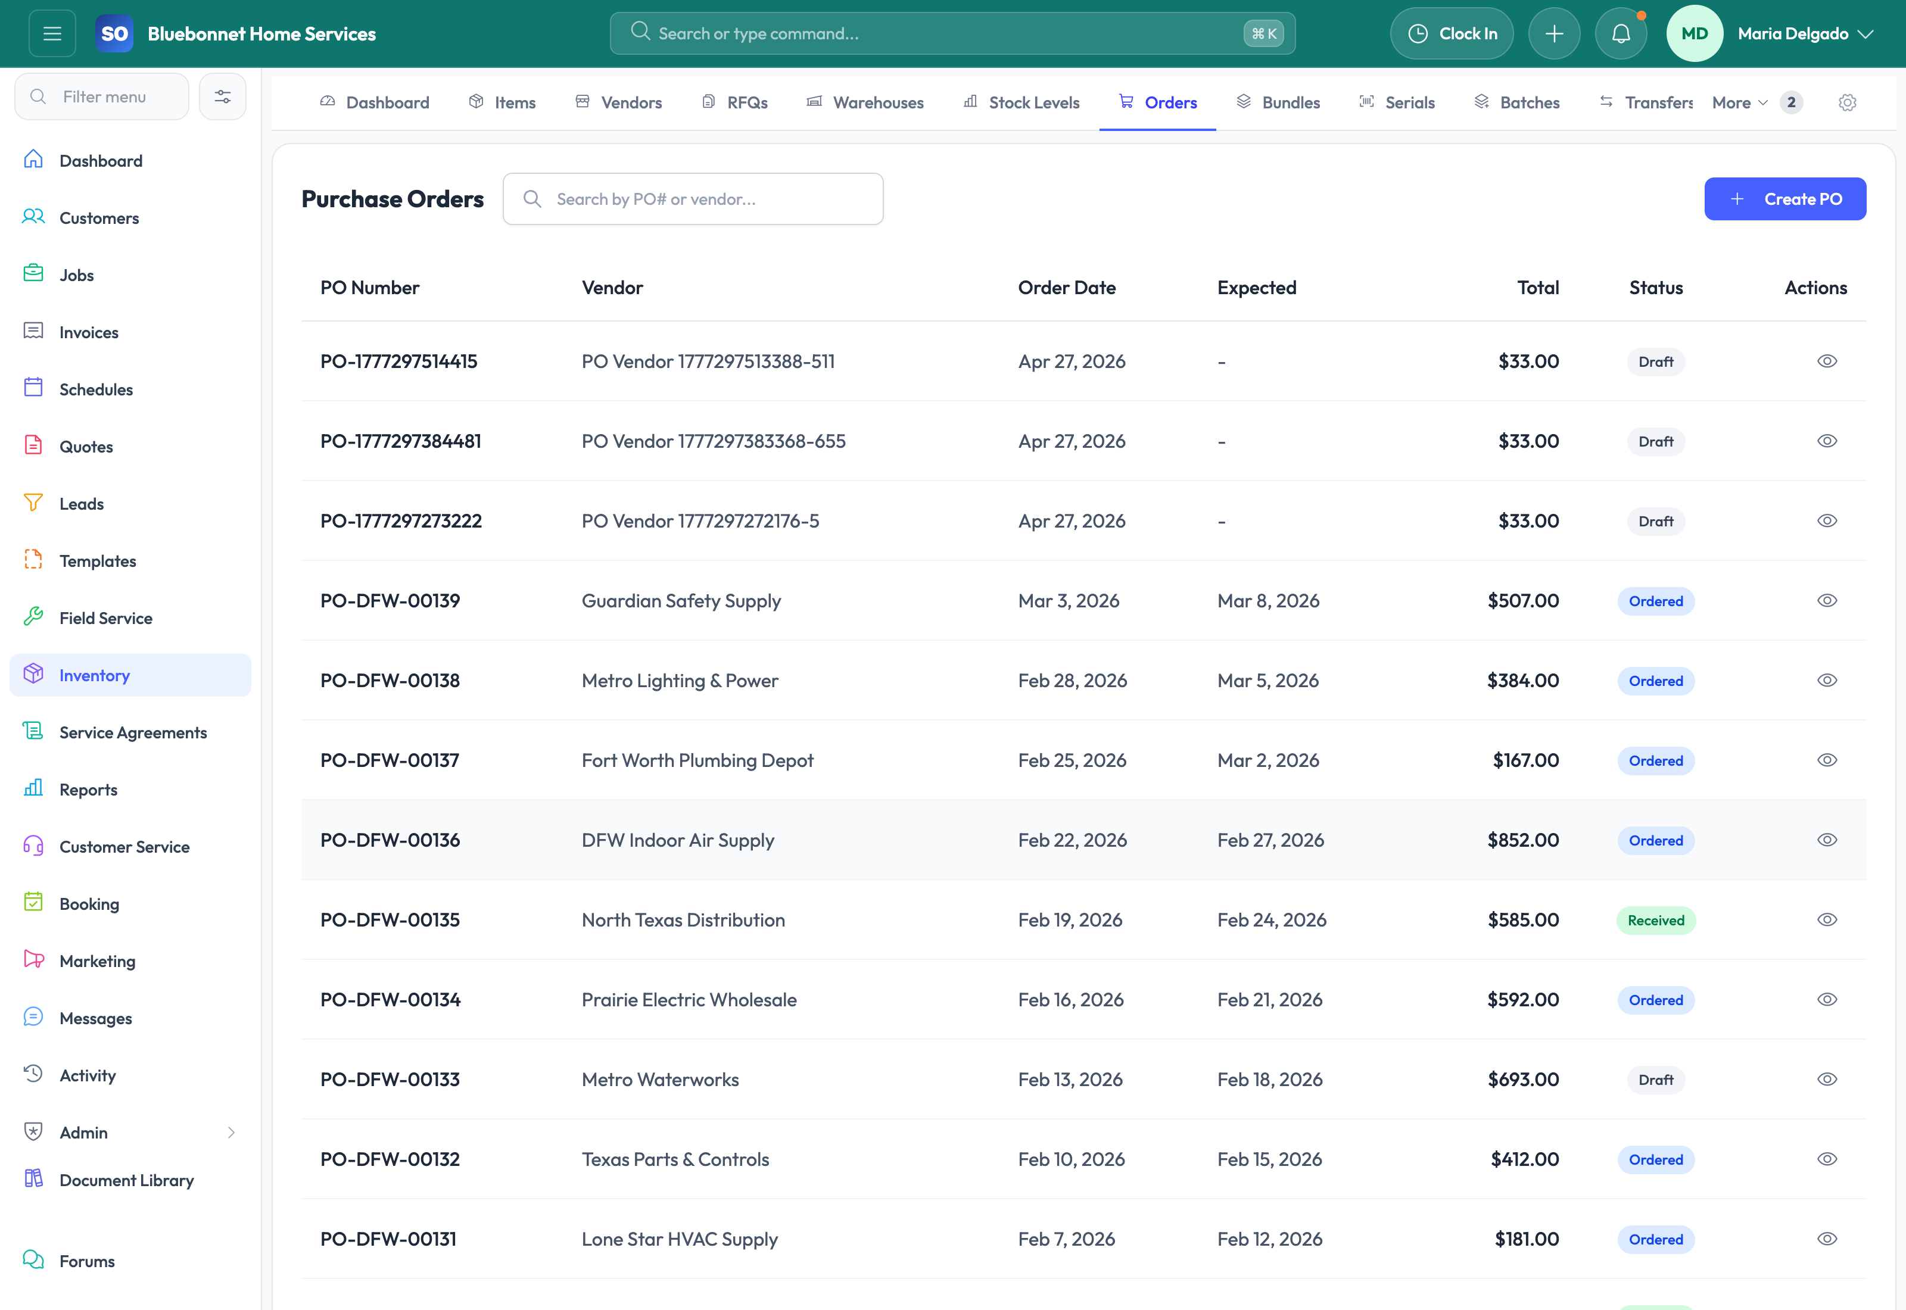View PO-DFW-00137 with the eye icon
Viewport: 1906px width, 1310px height.
click(1826, 760)
